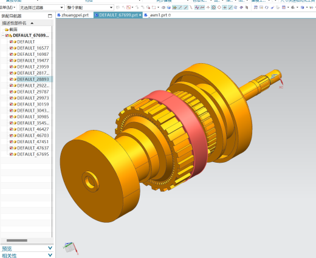Image resolution: width=316 pixels, height=258 pixels.
Task: Click the 描述性部件名 column header
Action: [14, 23]
